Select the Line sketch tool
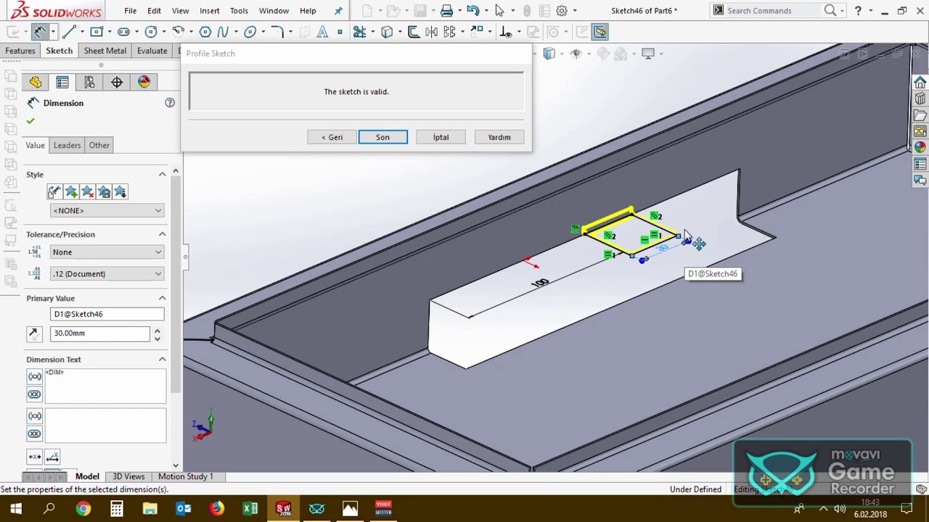929x522 pixels. click(x=70, y=32)
